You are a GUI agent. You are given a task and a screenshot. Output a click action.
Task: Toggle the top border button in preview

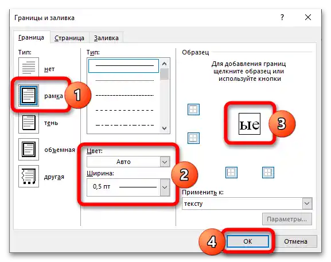coord(193,110)
